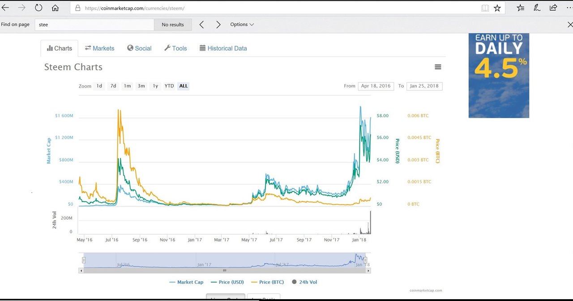The width and height of the screenshot is (573, 301).
Task: Click the Find on page text field
Action: tap(94, 25)
